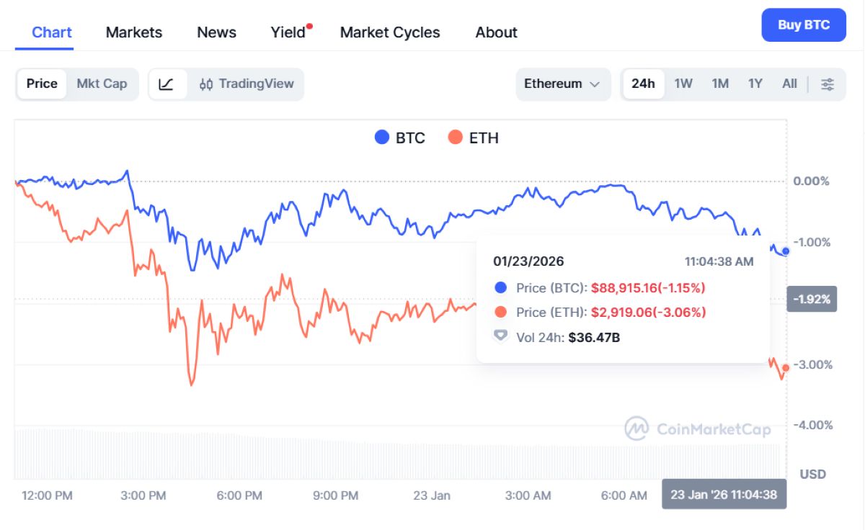Open the Ethereum comparison dropdown
865x530 pixels.
click(562, 84)
